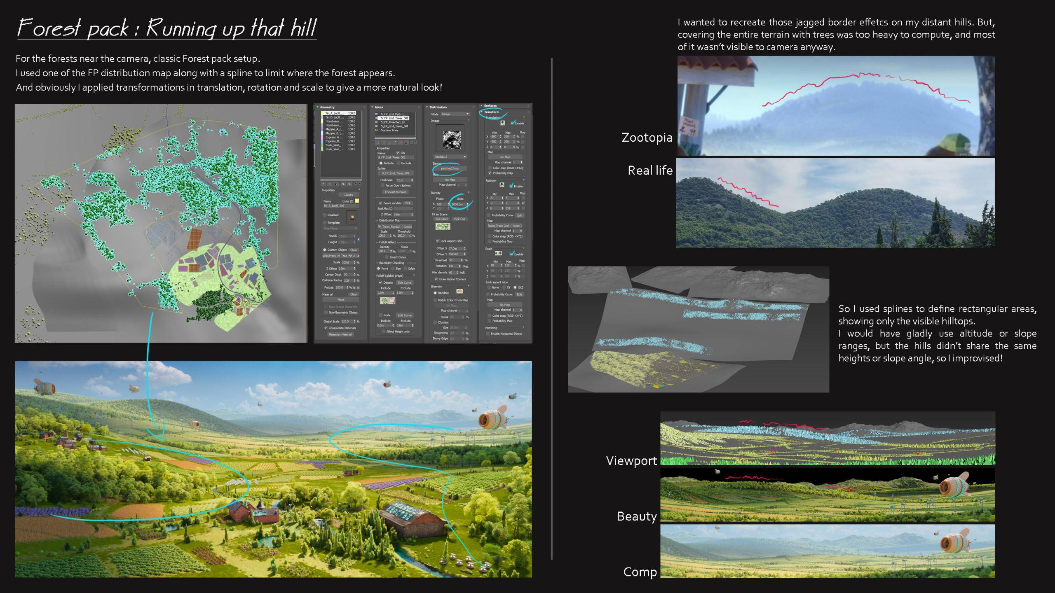
Task: Collapse the Falloff (global props) group
Action: (414, 275)
